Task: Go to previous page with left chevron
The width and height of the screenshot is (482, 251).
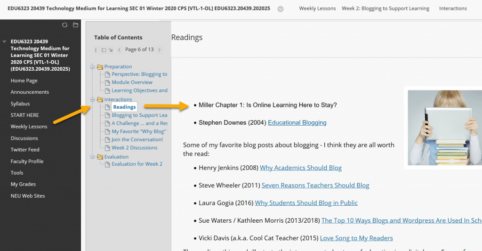Action: [x=119, y=50]
